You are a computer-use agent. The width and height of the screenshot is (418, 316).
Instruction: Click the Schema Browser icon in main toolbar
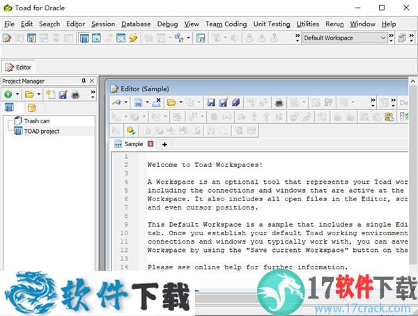pos(31,38)
